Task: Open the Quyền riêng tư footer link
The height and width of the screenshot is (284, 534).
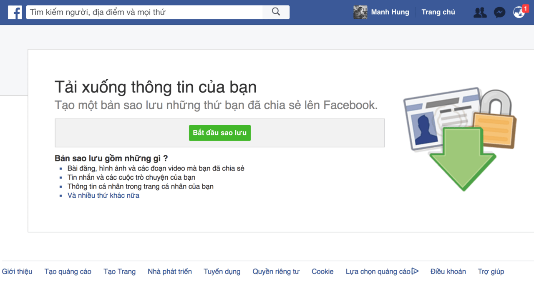Action: coord(276,271)
